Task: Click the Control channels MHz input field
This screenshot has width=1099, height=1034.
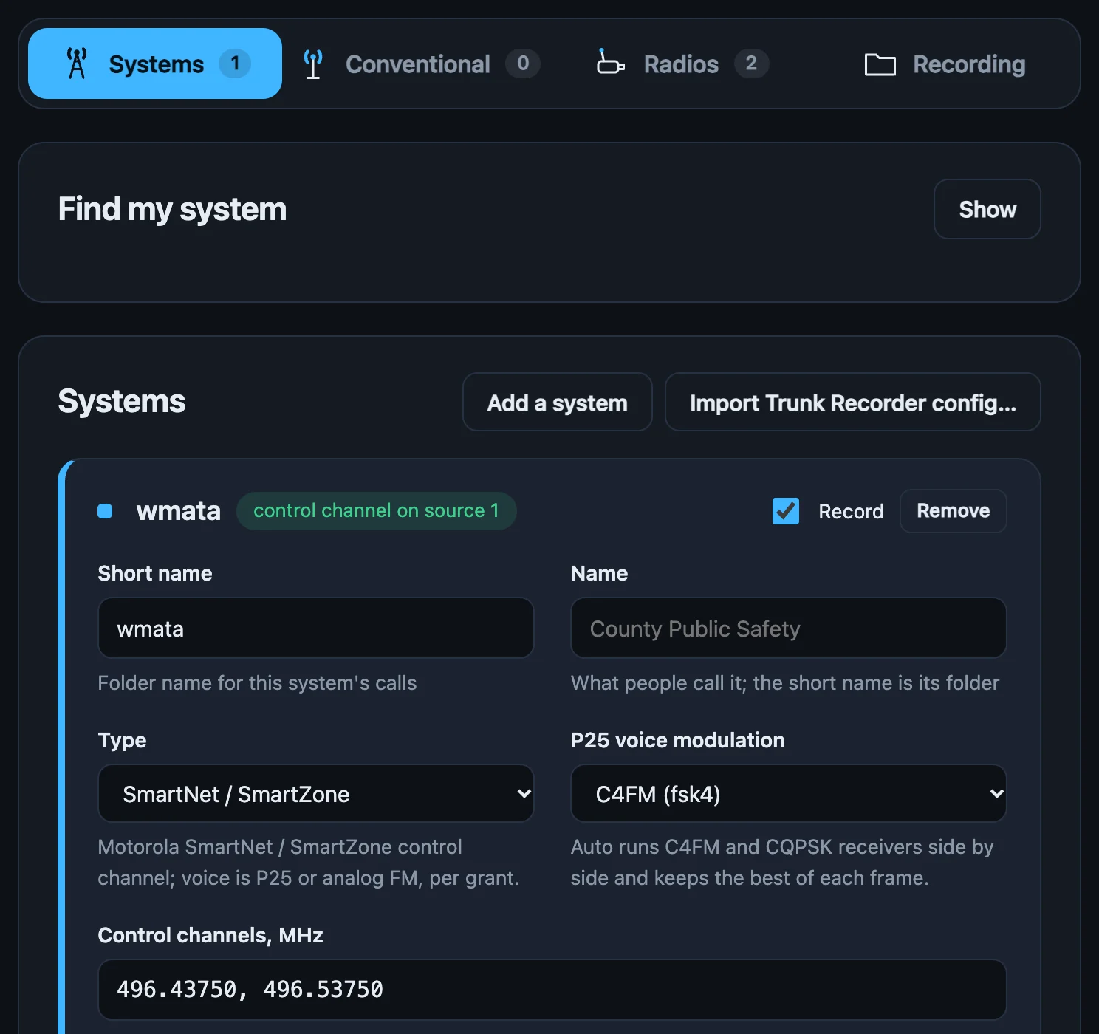Action: coord(552,990)
